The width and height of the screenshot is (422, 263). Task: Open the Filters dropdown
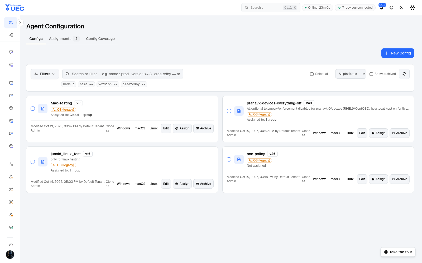pos(45,74)
